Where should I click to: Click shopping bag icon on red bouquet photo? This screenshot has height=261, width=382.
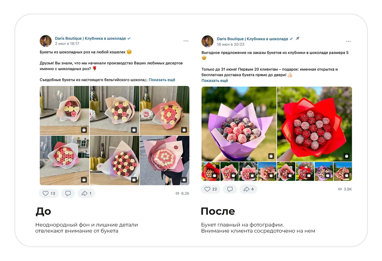347,156
